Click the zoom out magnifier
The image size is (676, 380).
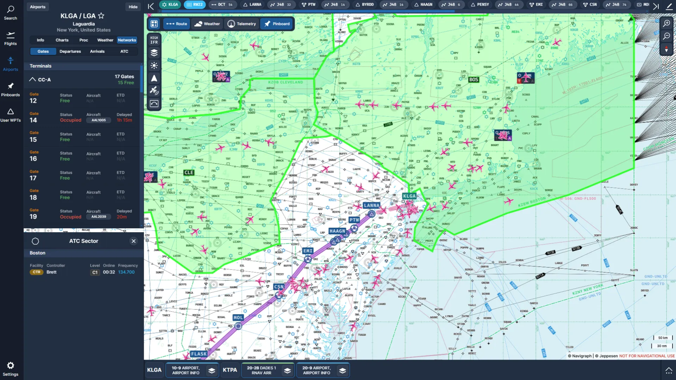[x=666, y=36]
